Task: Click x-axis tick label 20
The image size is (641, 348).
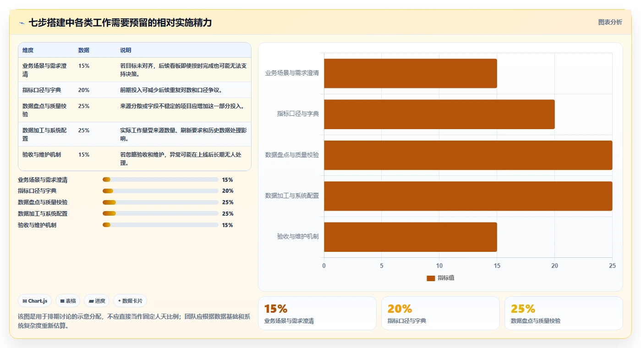Action: [x=554, y=266]
